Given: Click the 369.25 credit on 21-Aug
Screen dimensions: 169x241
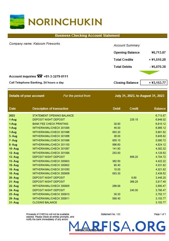Looking at the screenshot, I should pyautogui.click(x=134, y=181).
